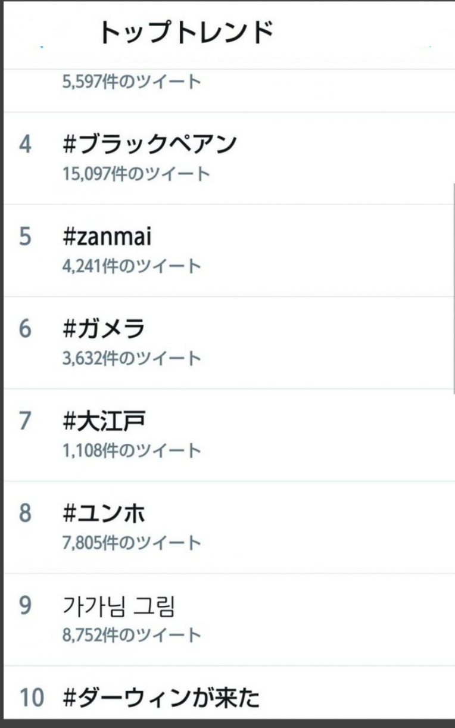Click the vertical scrollbar on right edge
The image size is (455, 728).
tap(454, 286)
